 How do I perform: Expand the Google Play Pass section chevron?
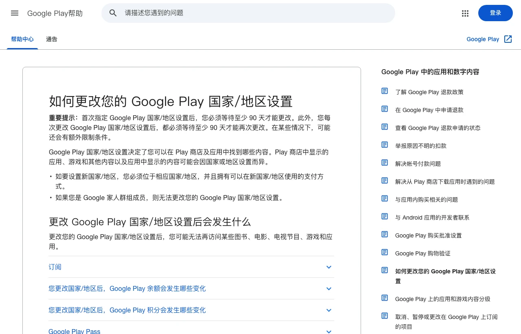pos(329,332)
